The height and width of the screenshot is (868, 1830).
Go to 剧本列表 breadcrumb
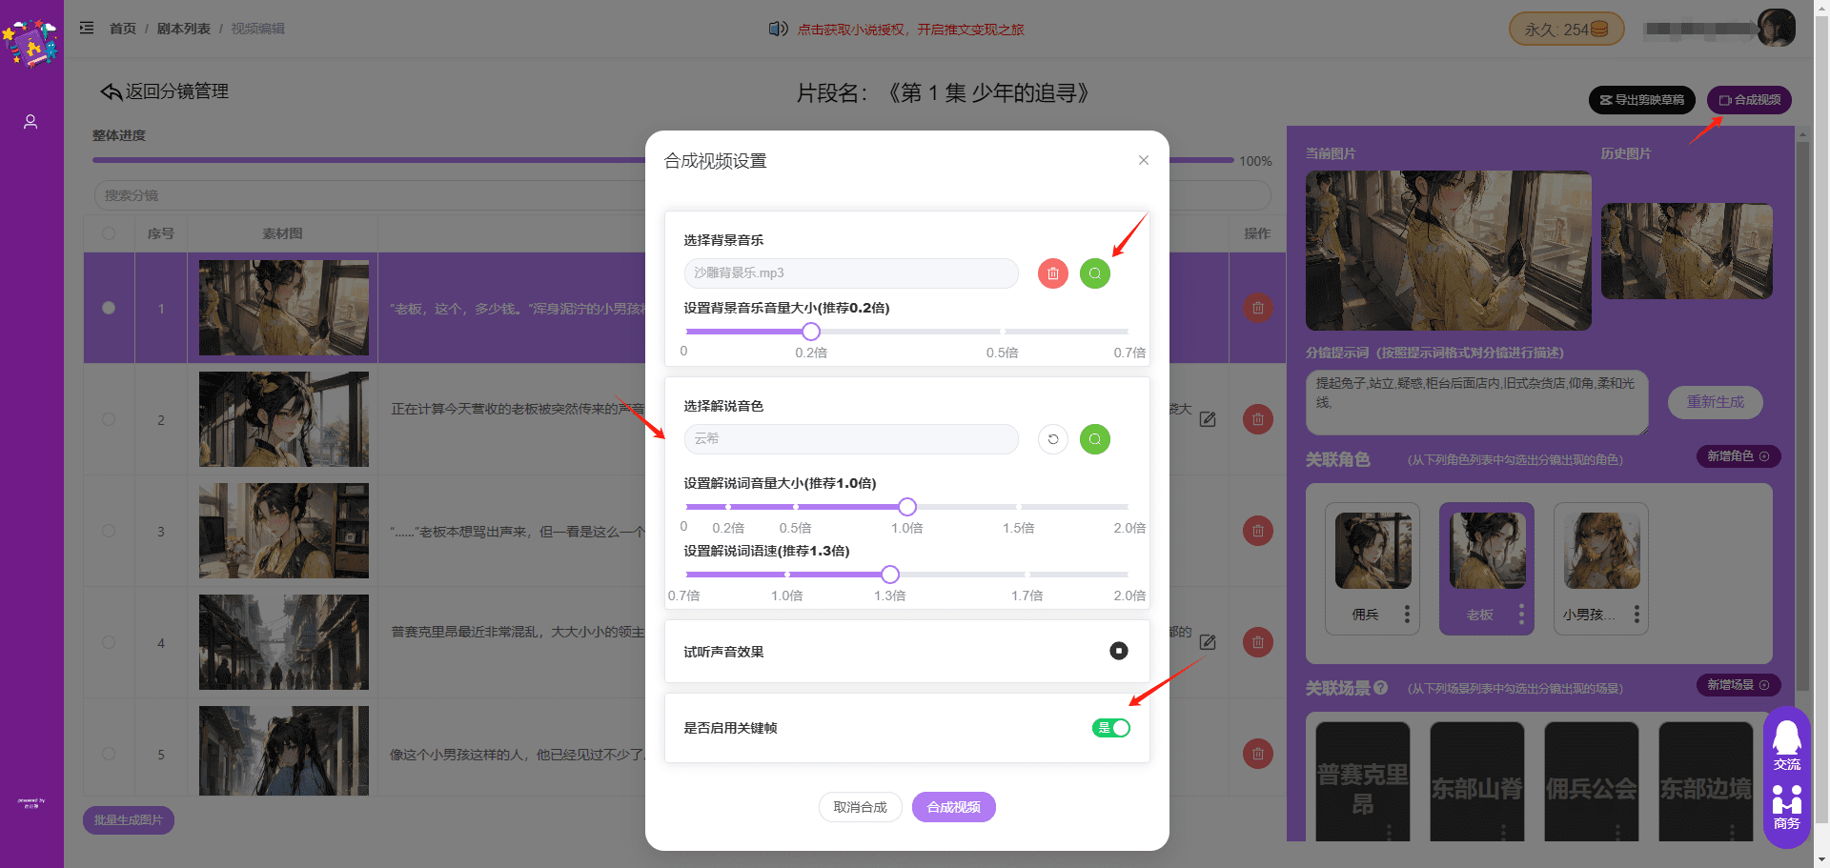click(x=183, y=29)
